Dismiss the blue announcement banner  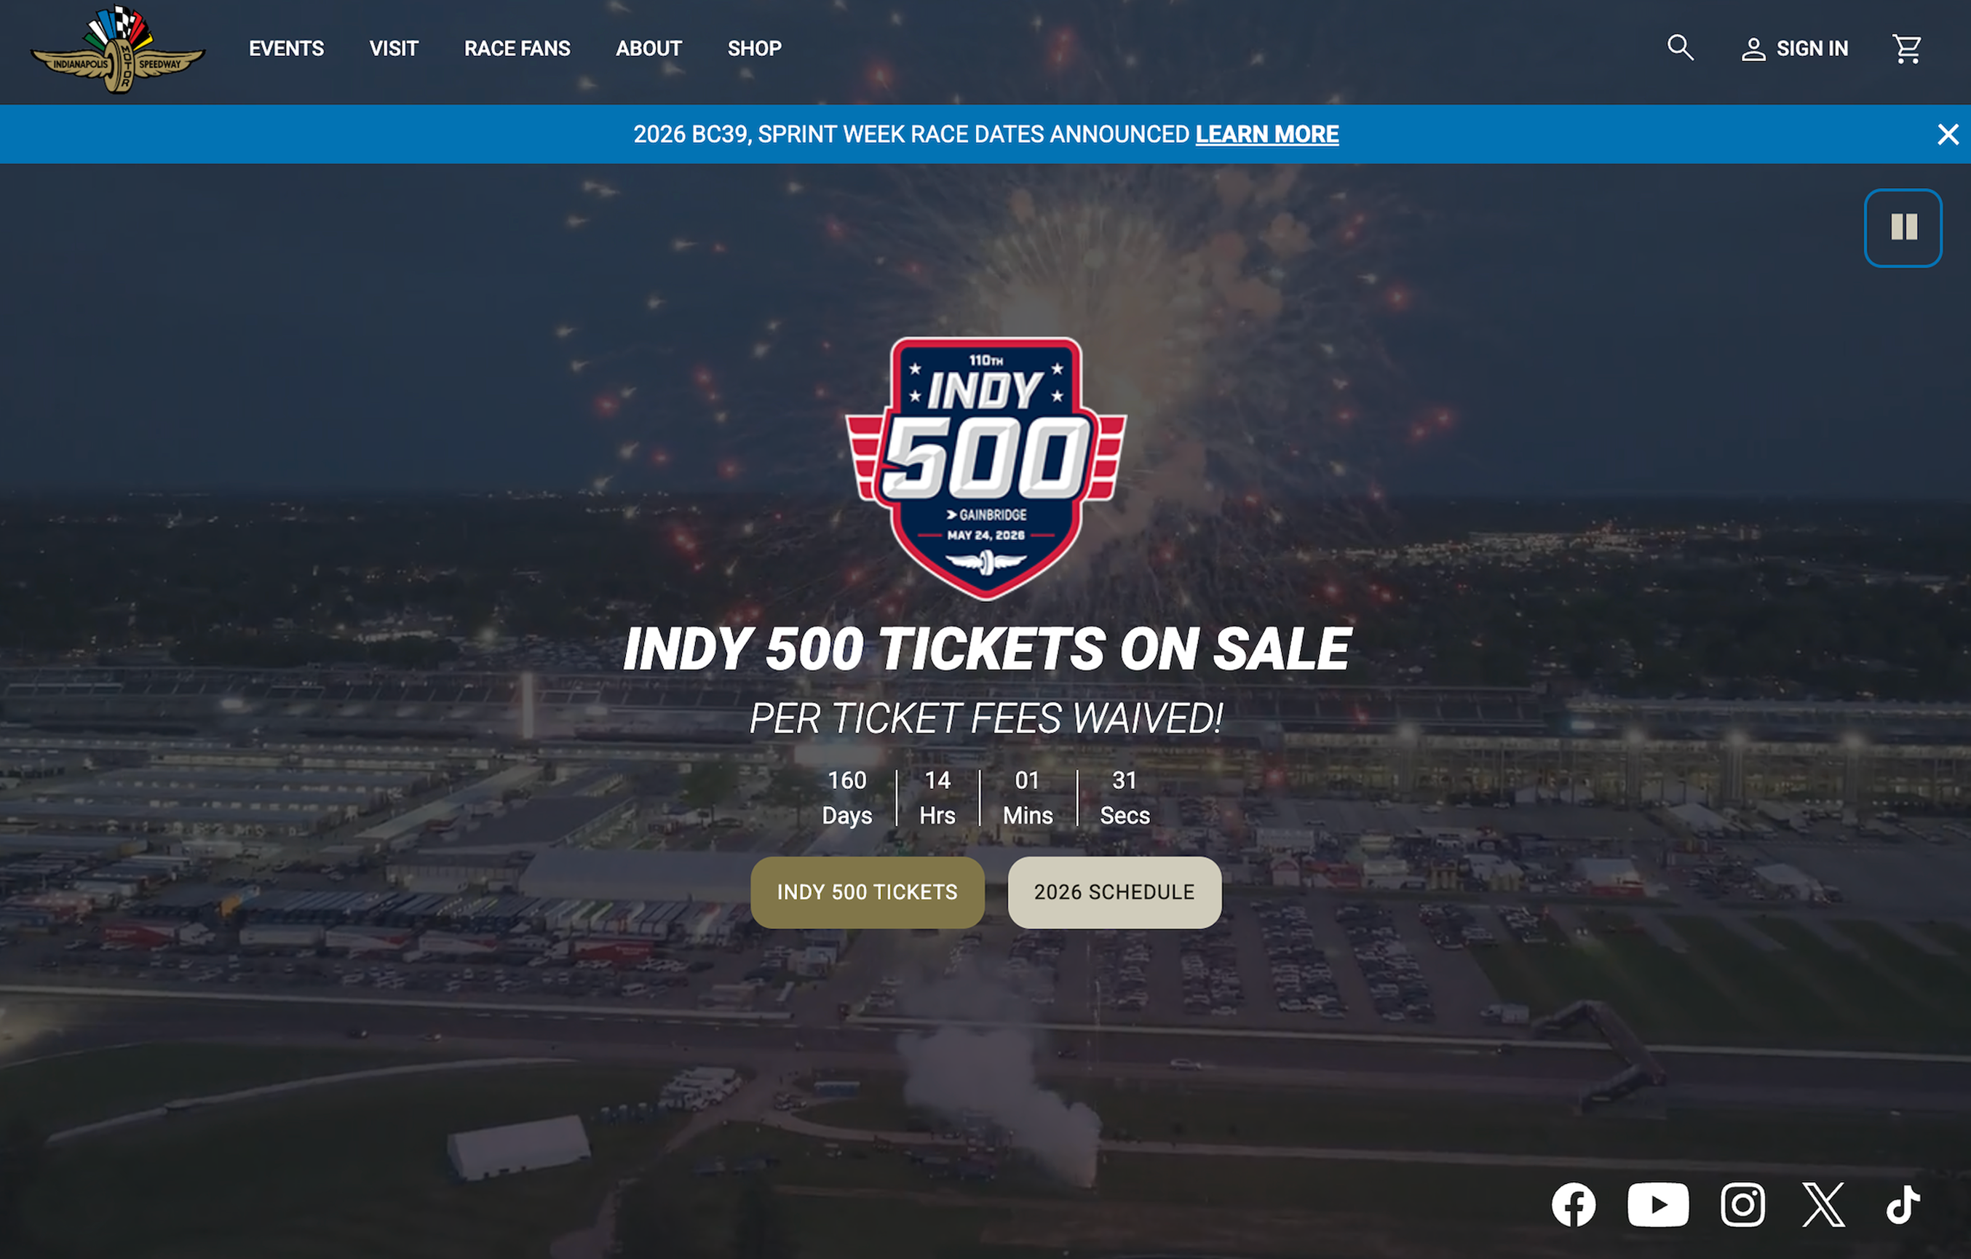point(1948,134)
